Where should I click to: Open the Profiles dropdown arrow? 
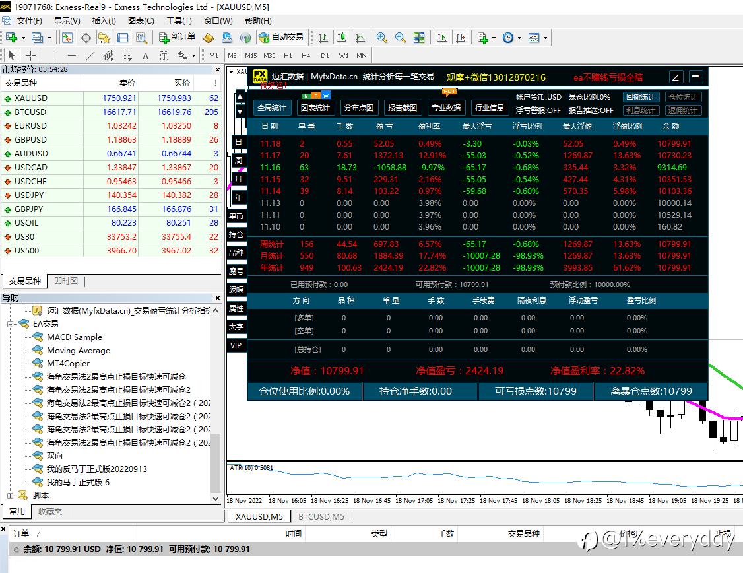coord(49,38)
